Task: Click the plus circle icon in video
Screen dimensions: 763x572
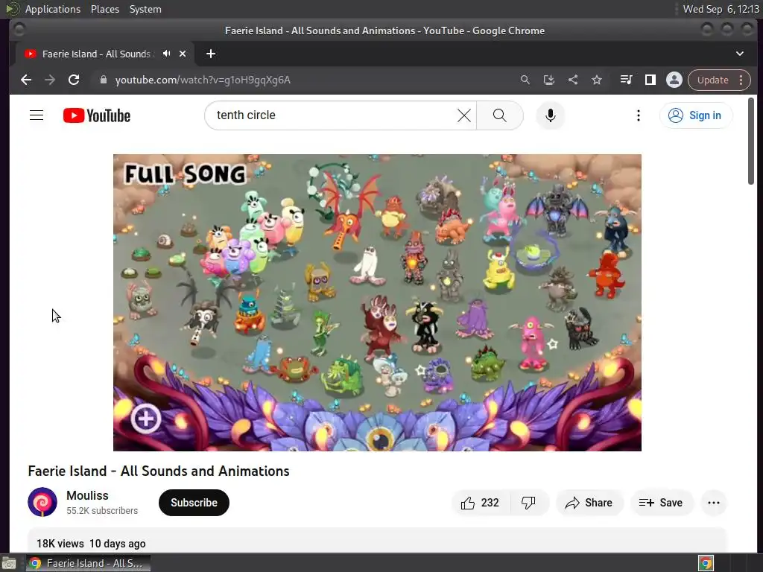Action: (x=145, y=419)
